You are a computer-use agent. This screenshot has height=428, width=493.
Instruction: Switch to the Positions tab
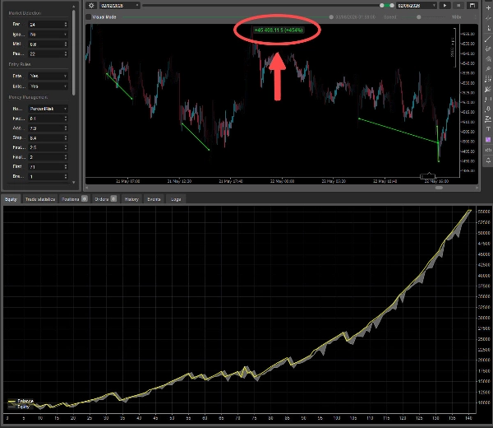(x=74, y=199)
